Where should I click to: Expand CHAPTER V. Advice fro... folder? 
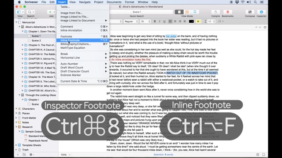22,59
